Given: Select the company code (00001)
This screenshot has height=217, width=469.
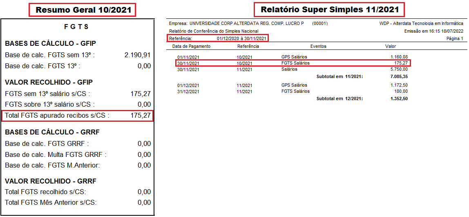Looking at the screenshot, I should [320, 24].
